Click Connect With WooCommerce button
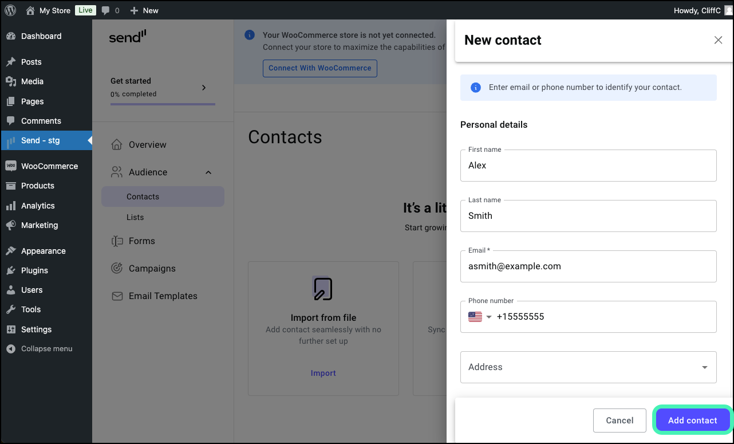Image resolution: width=734 pixels, height=444 pixels. point(320,68)
